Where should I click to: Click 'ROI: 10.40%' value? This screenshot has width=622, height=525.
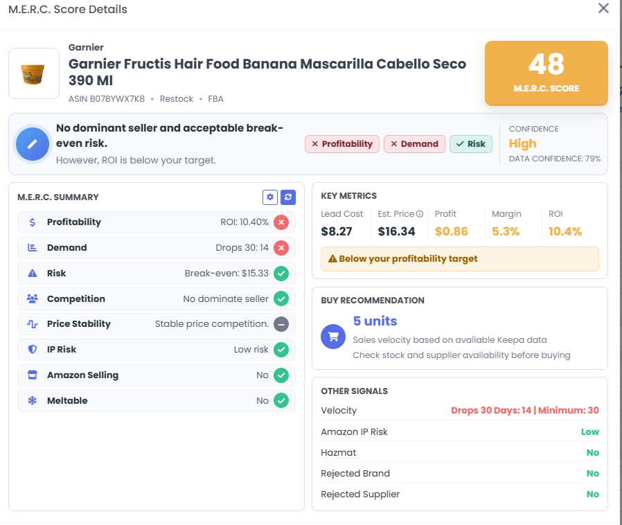click(245, 222)
